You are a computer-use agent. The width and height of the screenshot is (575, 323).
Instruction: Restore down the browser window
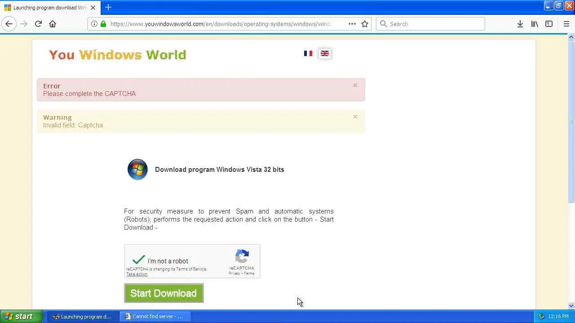558,6
